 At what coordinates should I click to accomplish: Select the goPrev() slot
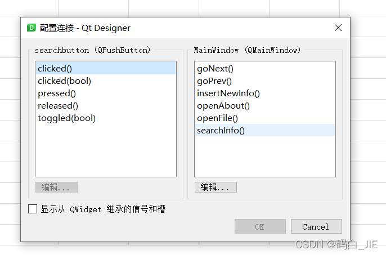tap(265, 81)
